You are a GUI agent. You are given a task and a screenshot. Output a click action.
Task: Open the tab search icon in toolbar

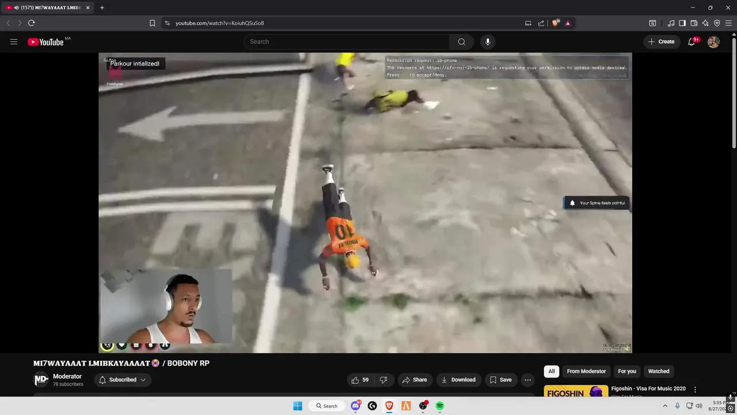pos(652,23)
